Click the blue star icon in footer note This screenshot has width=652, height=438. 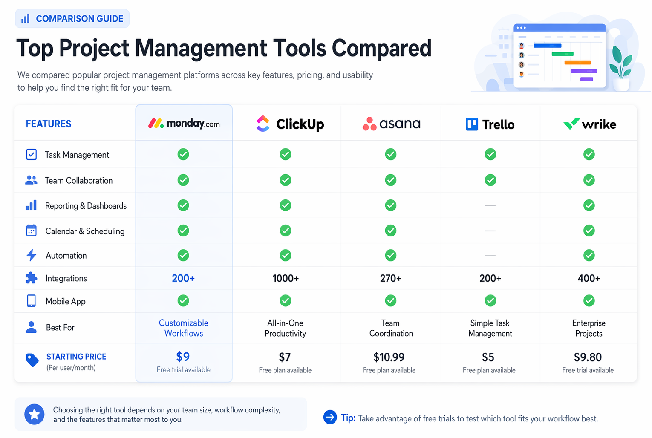tap(35, 414)
